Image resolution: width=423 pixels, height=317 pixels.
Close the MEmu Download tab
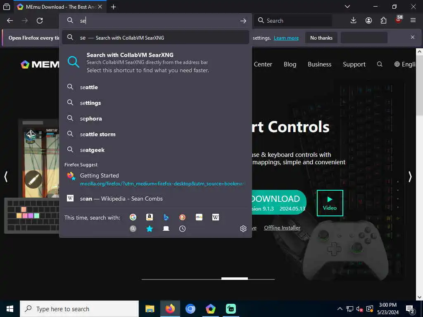tap(100, 7)
